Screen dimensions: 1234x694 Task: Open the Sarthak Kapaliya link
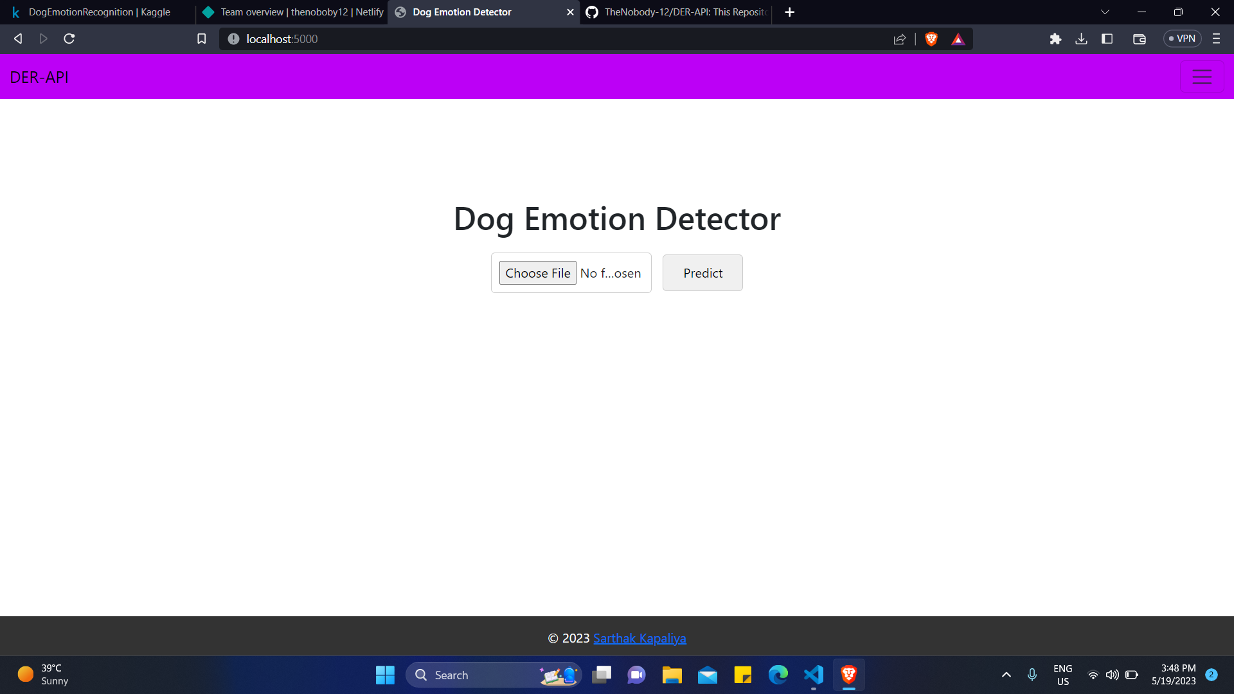click(639, 638)
